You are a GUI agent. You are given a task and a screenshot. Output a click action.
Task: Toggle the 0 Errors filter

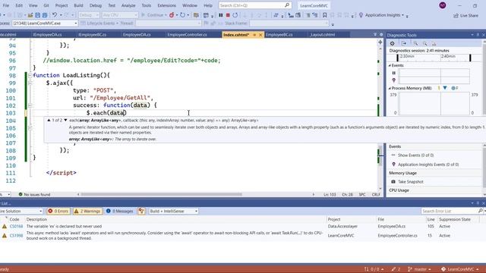(x=58, y=211)
